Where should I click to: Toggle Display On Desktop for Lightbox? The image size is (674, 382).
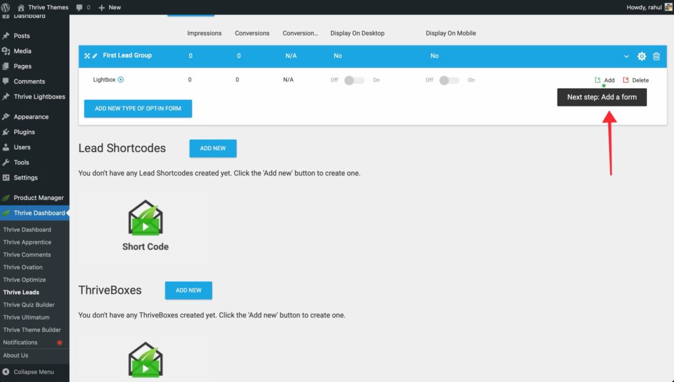point(354,80)
